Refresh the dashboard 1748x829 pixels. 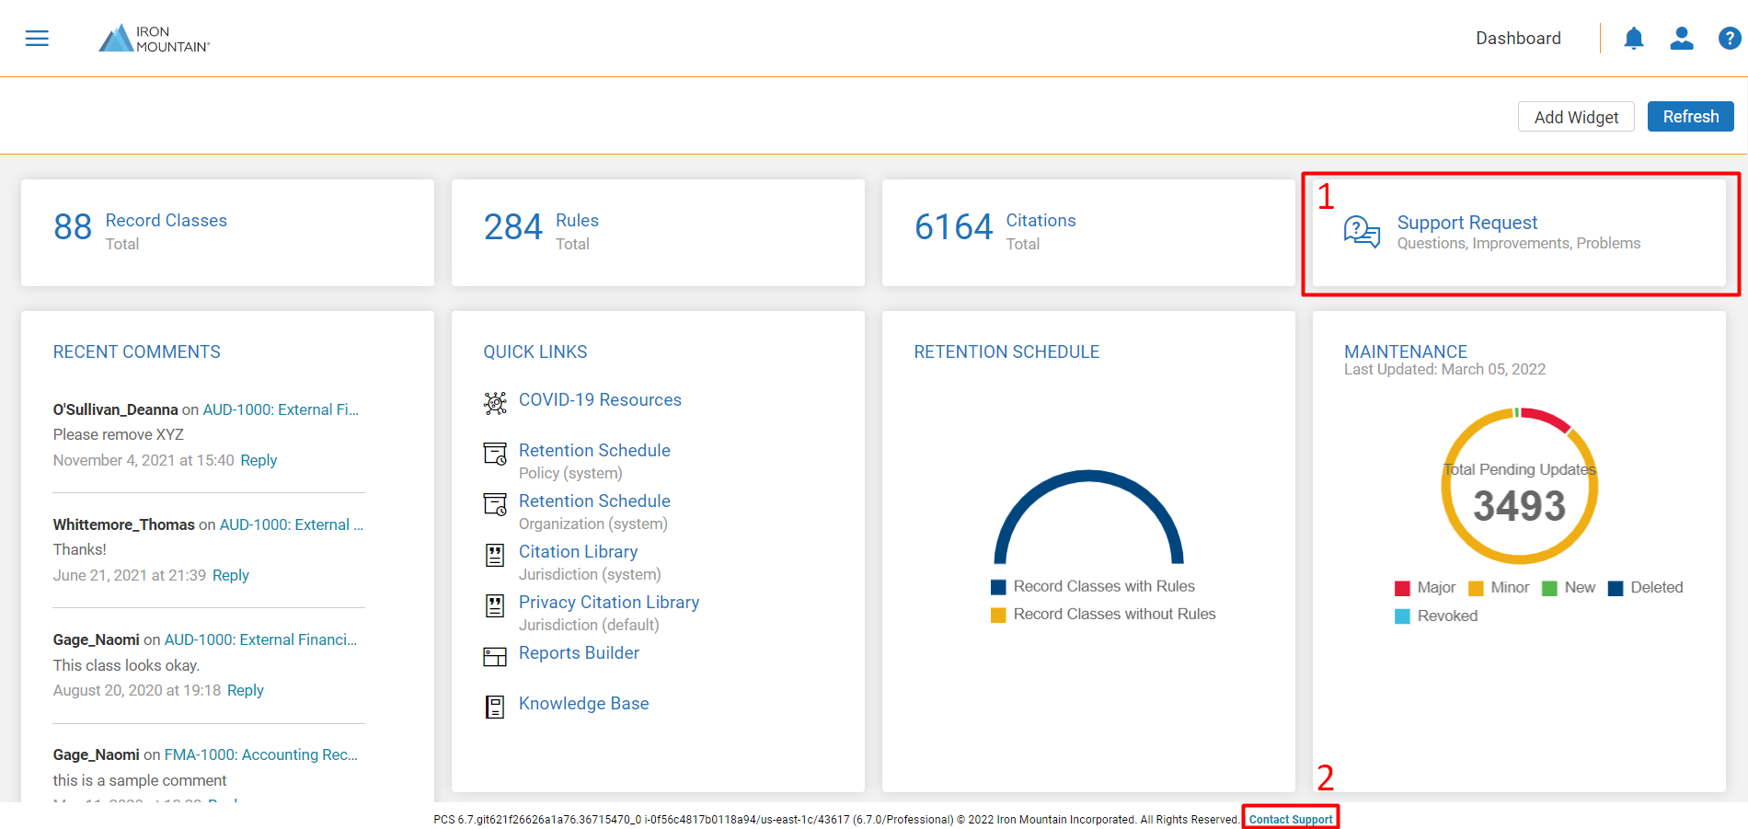coord(1690,117)
